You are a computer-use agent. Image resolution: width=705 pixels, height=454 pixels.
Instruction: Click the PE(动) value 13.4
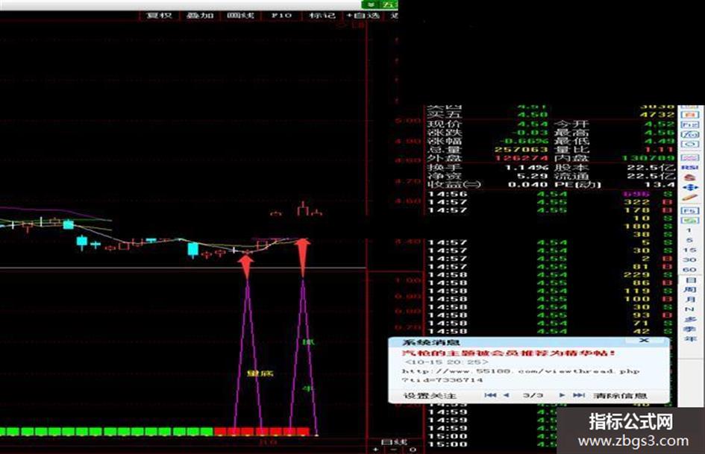pyautogui.click(x=658, y=184)
